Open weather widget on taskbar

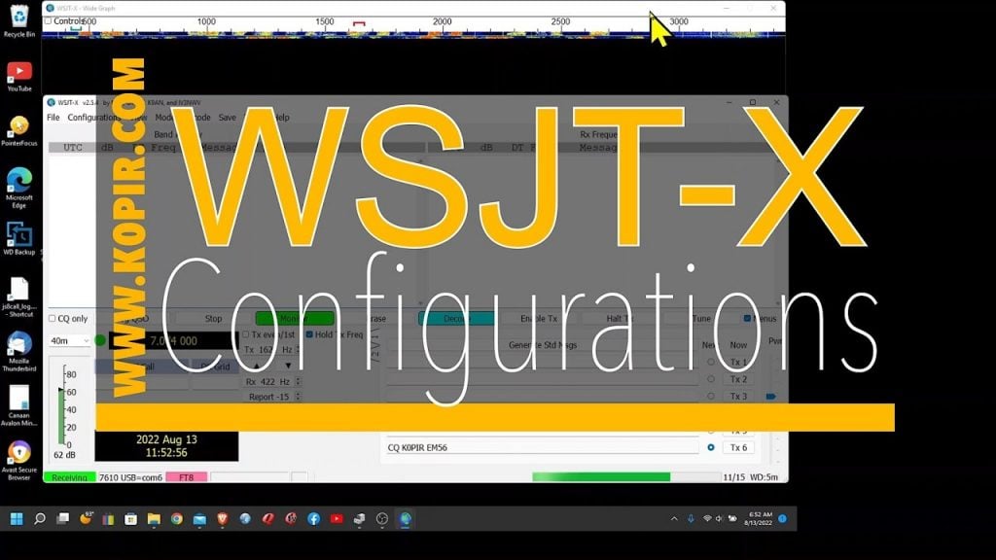(86, 519)
